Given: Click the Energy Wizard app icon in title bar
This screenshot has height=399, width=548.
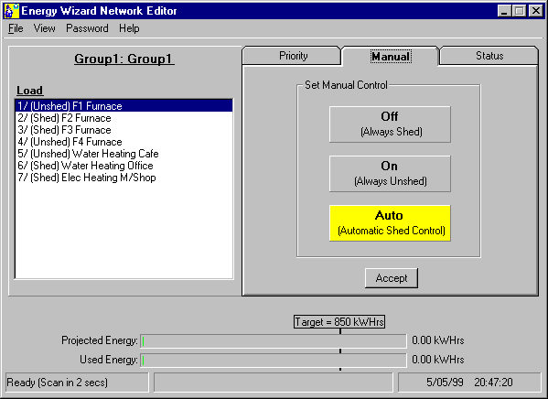Looking at the screenshot, I should point(12,11).
